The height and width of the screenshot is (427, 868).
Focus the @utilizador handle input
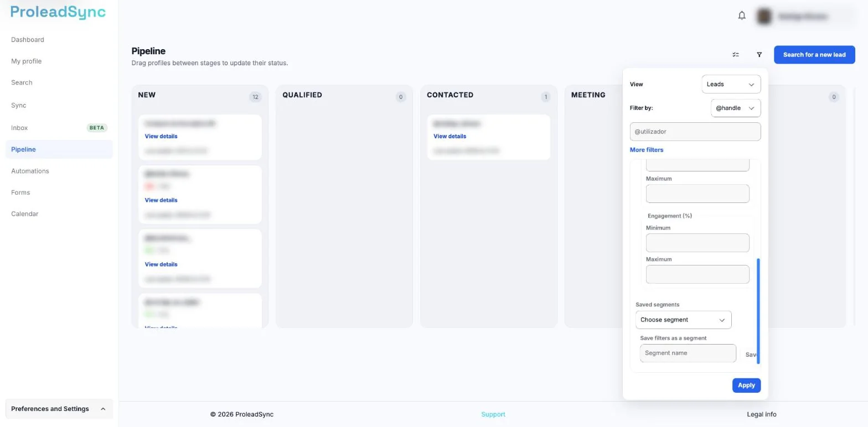695,132
